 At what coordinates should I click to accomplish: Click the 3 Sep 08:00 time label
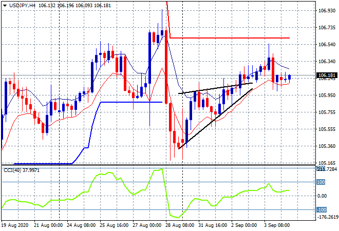tap(277, 225)
